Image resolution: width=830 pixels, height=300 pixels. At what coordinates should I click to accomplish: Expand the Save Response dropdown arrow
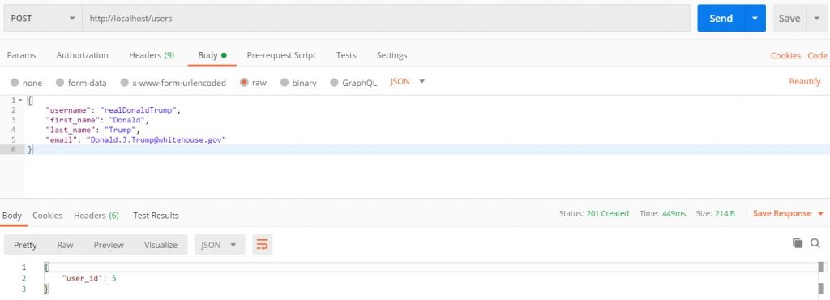tap(820, 214)
